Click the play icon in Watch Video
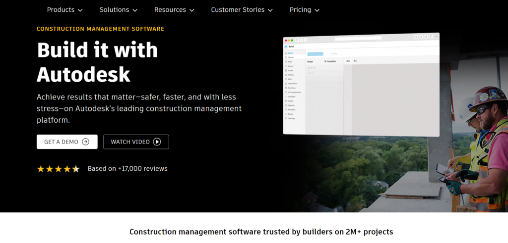The image size is (508, 243). point(157,142)
